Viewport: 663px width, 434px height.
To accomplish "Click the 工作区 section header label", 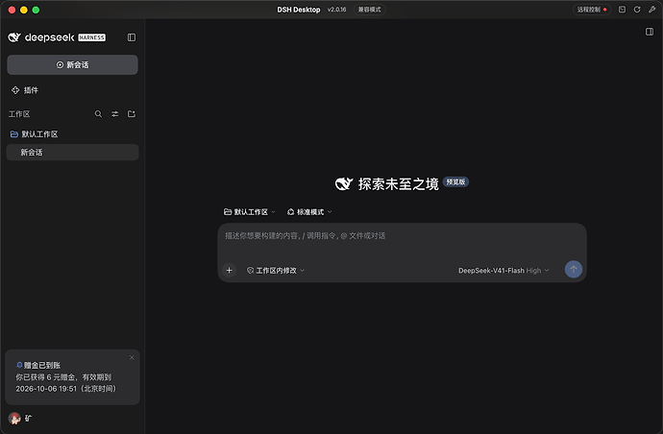I will click(x=19, y=114).
